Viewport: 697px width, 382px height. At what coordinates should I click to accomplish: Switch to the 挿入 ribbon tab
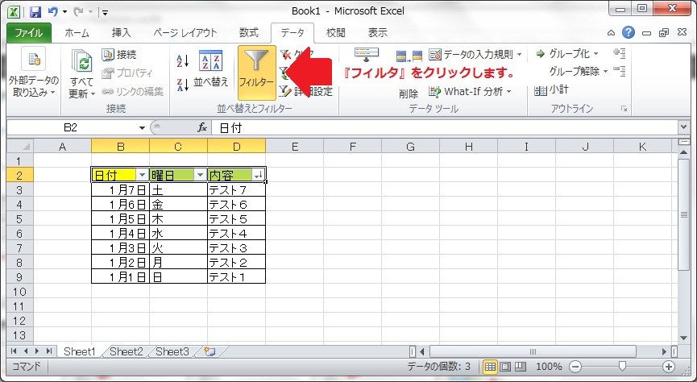coord(122,33)
